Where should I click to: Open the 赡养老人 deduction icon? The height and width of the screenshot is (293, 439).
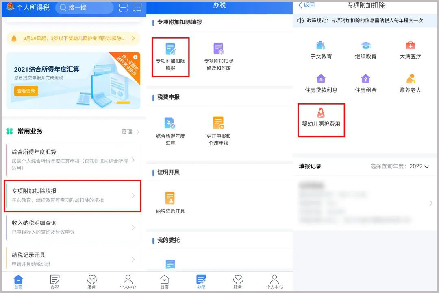(x=409, y=81)
